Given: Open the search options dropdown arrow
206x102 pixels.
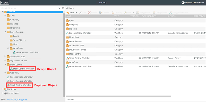Looking at the screenshot, I should click(x=59, y=8).
